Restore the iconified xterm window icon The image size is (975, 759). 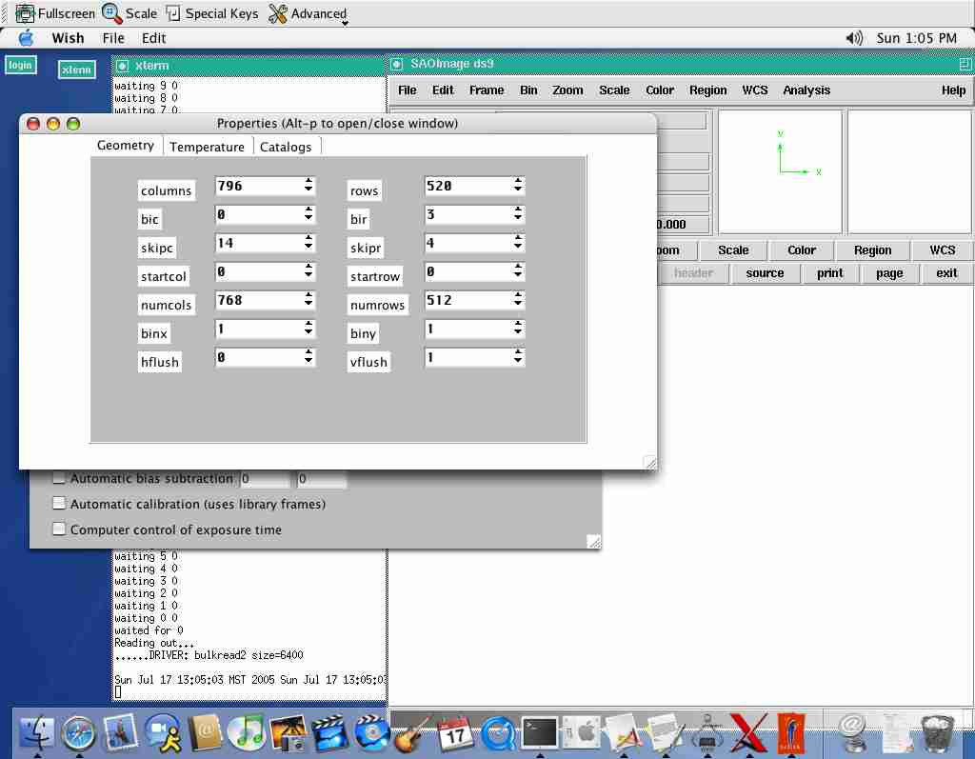tap(77, 70)
